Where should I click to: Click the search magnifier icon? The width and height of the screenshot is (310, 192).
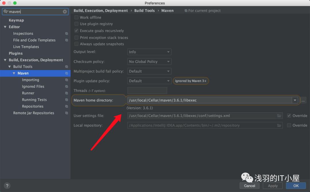click(5, 12)
